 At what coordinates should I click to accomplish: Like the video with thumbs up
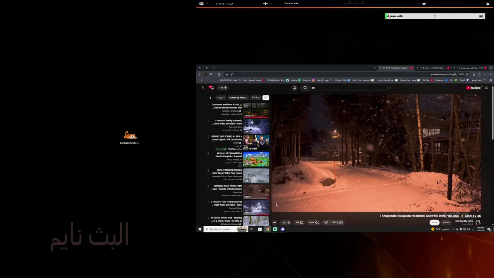(x=337, y=222)
